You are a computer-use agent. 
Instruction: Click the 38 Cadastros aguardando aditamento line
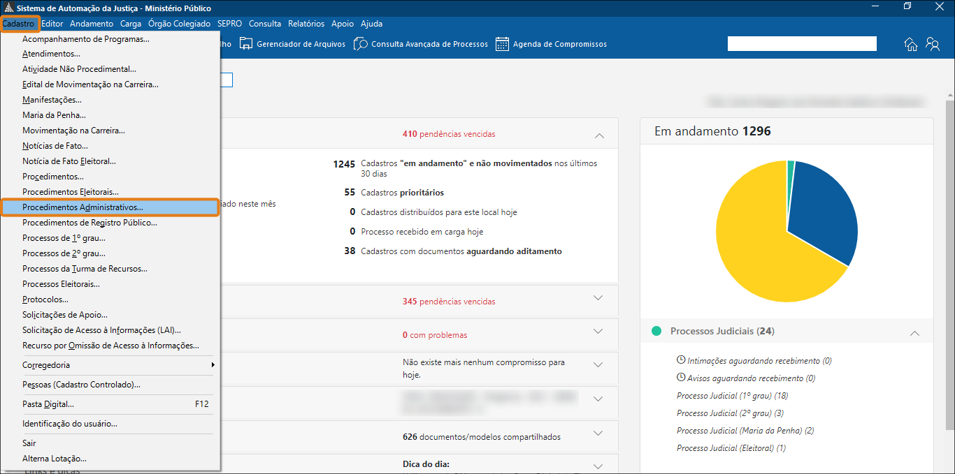[453, 251]
